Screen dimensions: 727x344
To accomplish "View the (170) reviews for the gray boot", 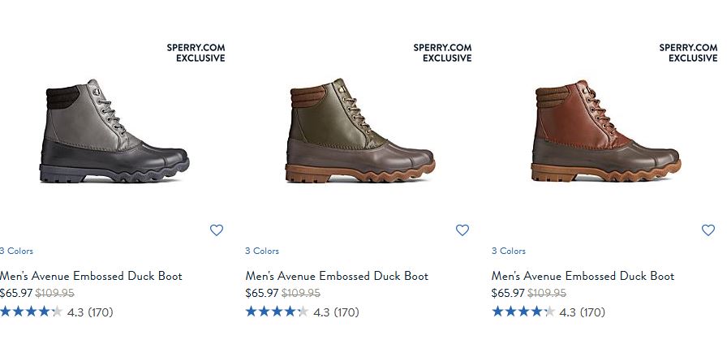I will click(x=101, y=312).
